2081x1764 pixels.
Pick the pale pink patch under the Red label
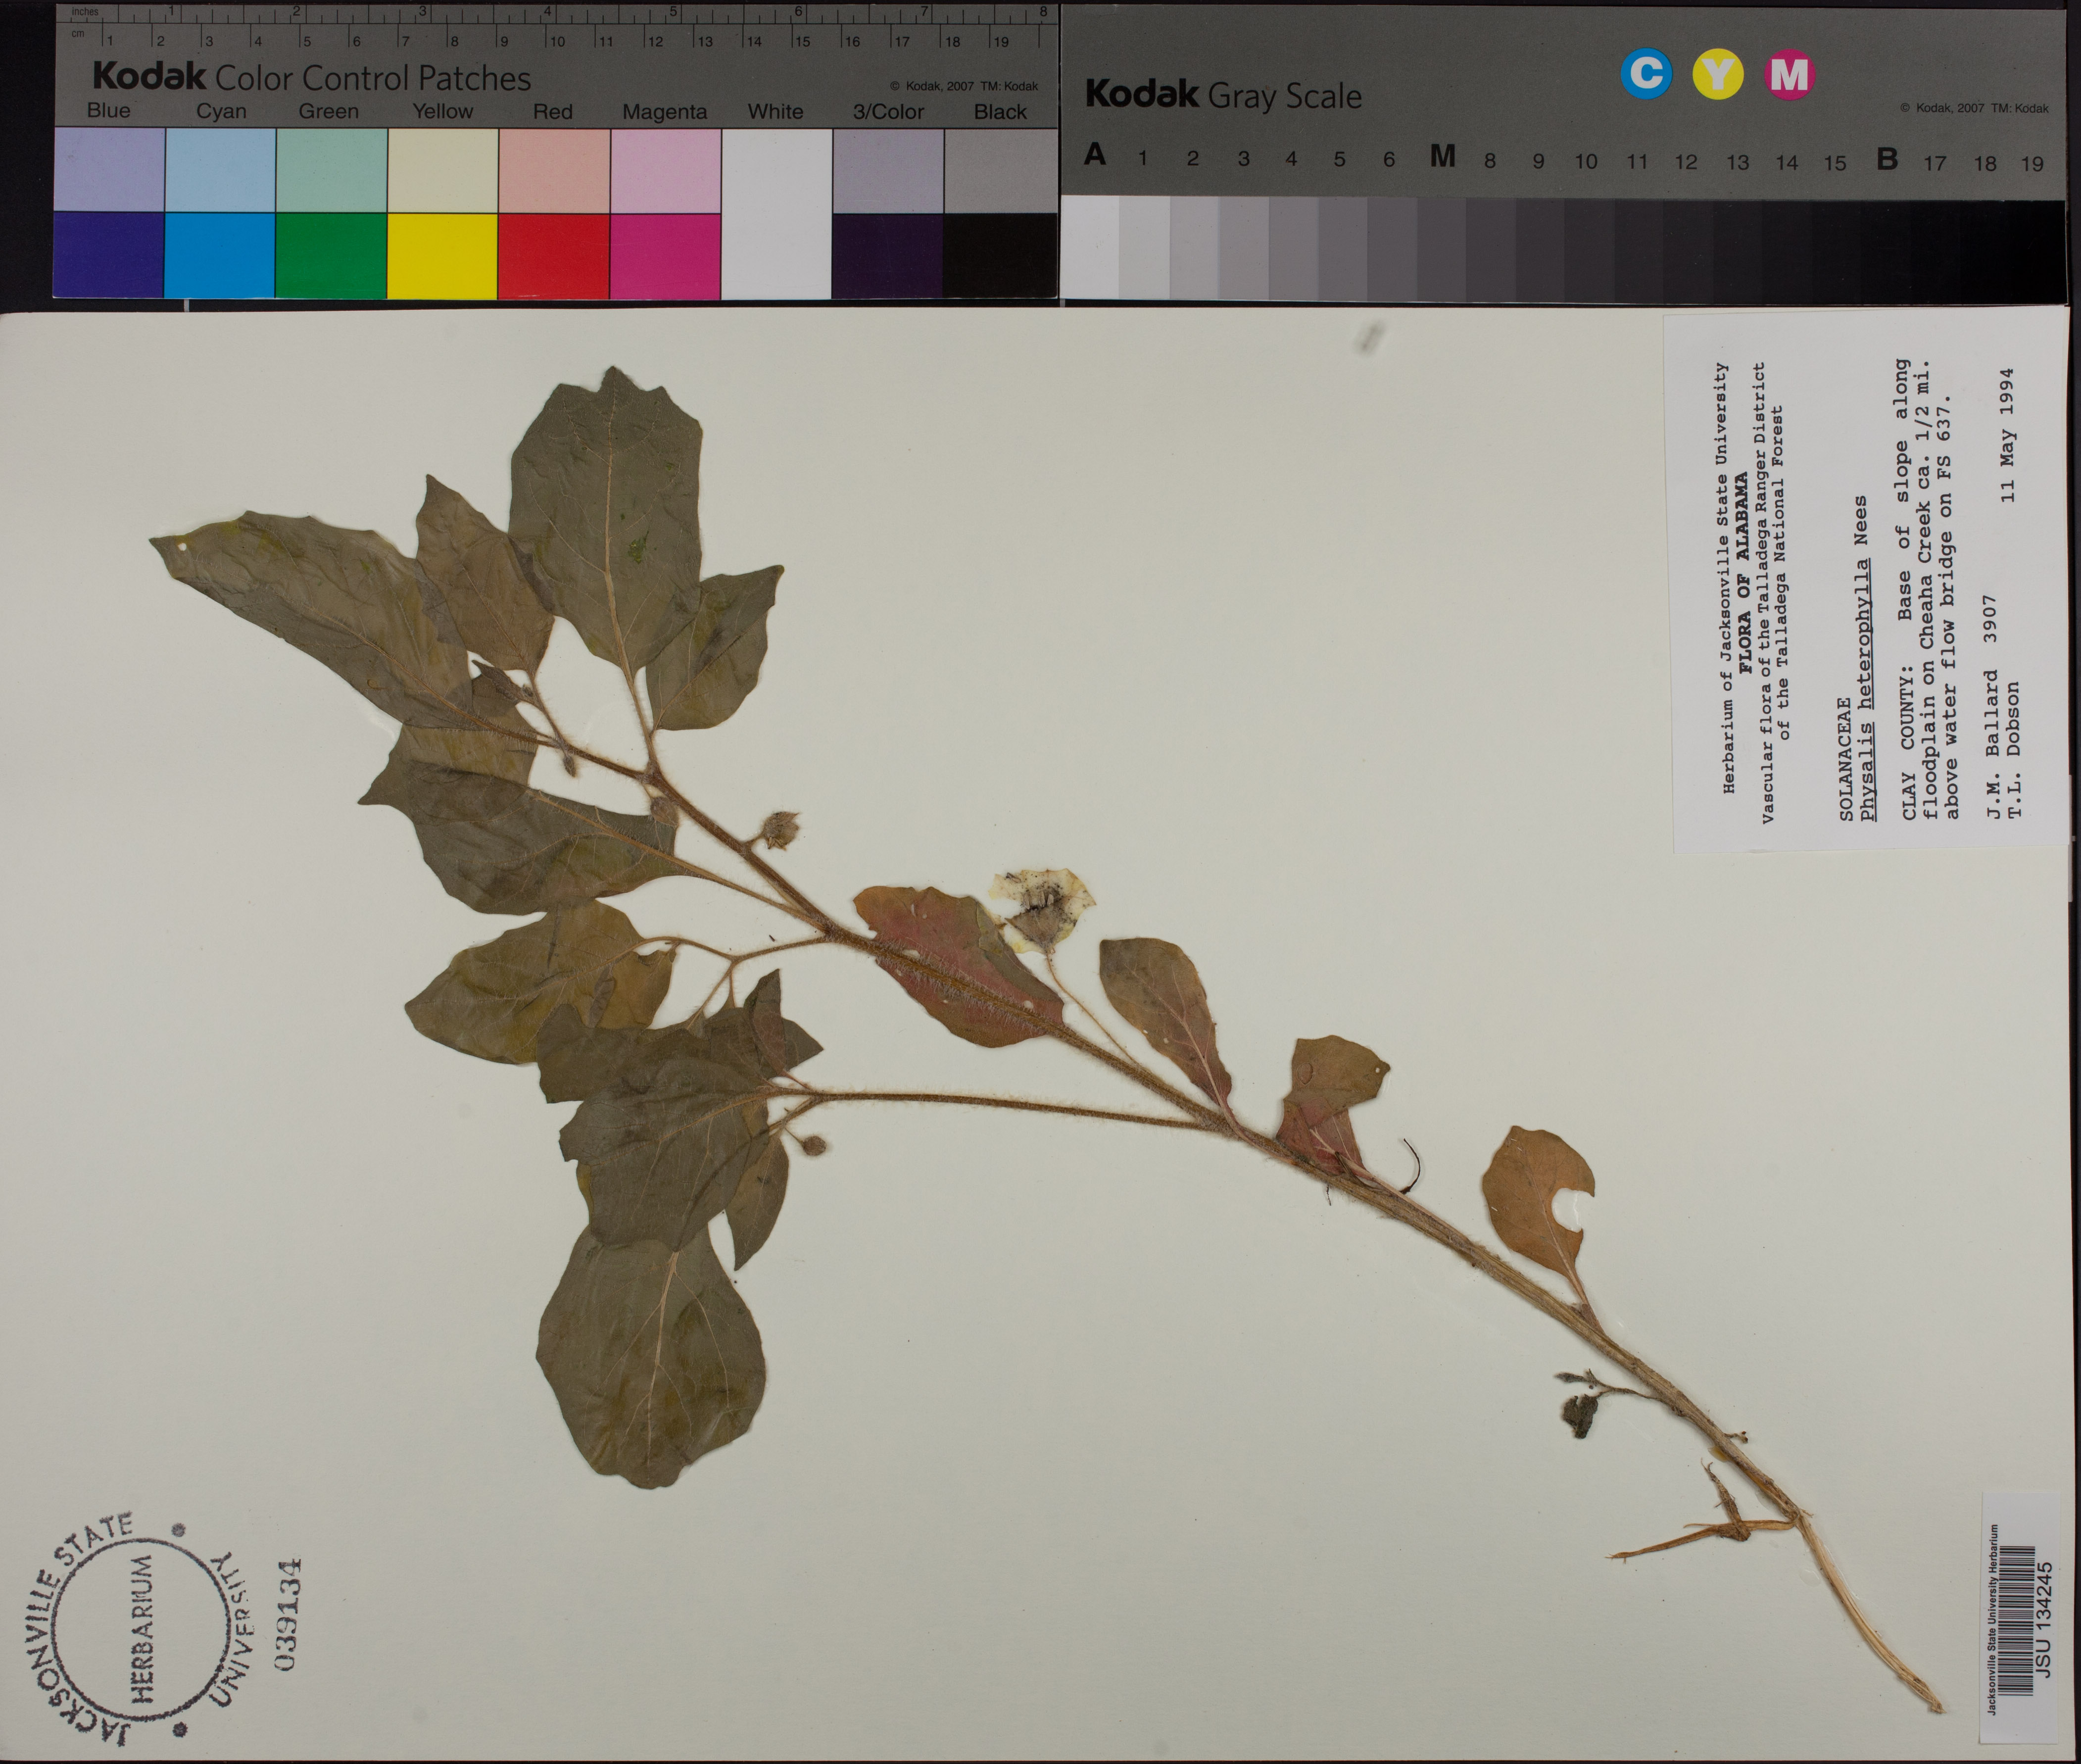(554, 170)
